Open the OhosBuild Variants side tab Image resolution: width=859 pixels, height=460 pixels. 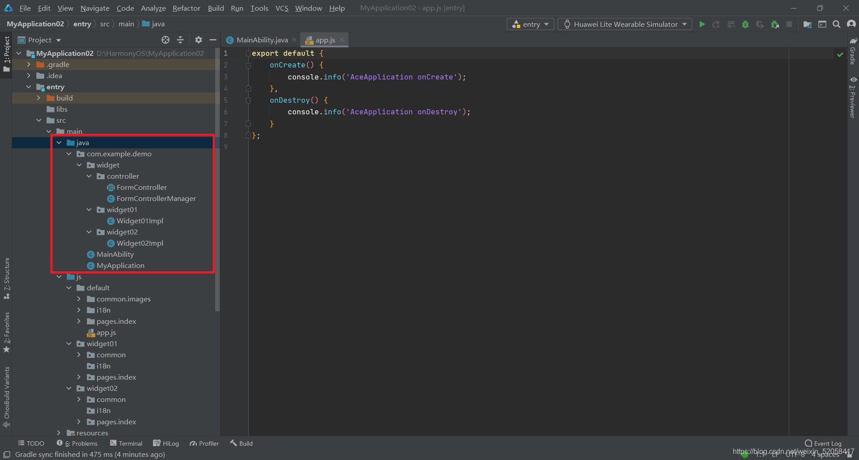(7, 397)
